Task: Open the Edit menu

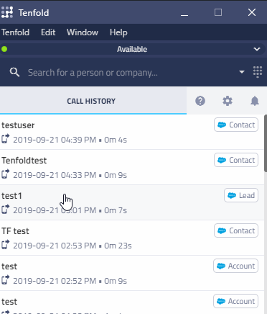Action: (48, 32)
